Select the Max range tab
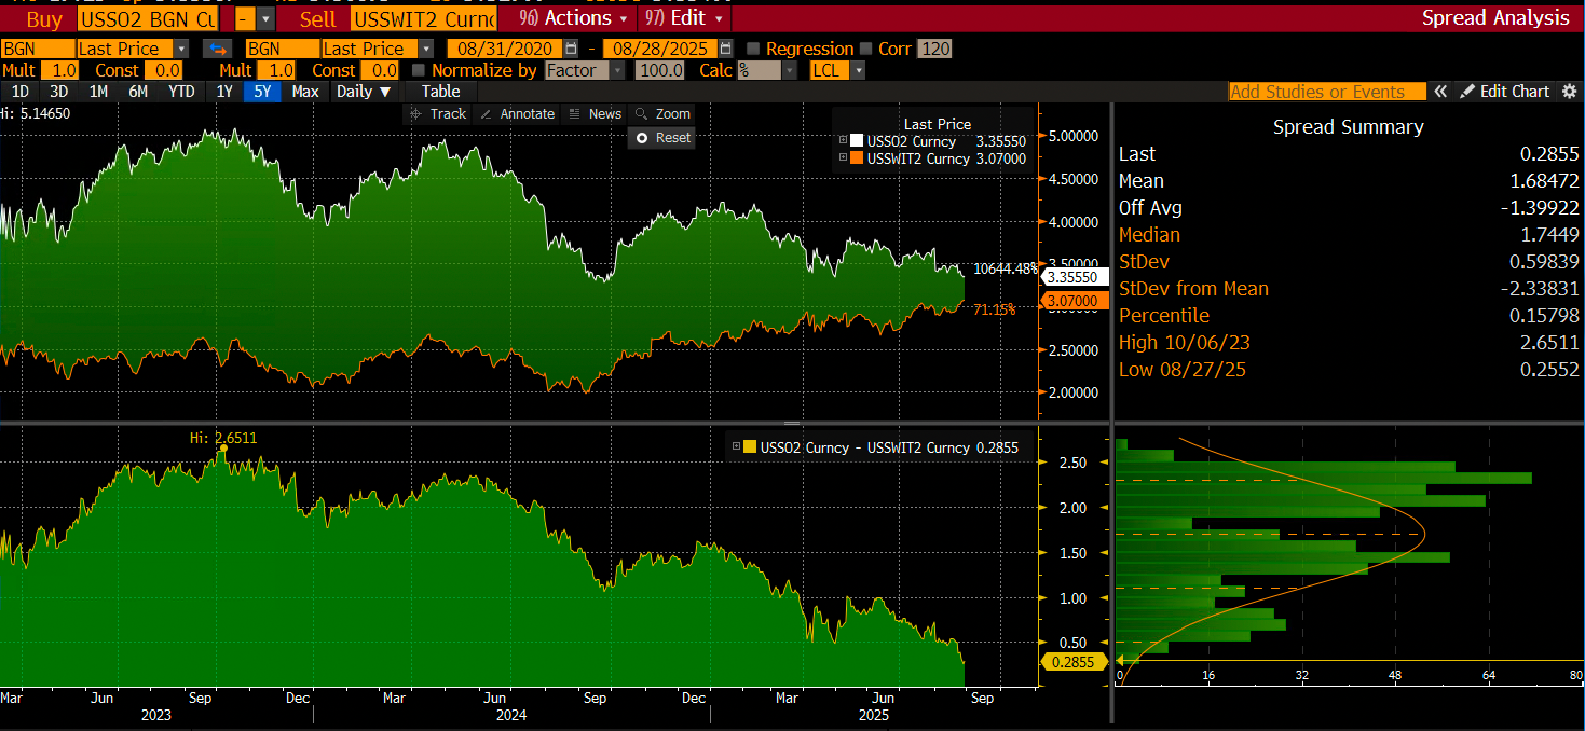Image resolution: width=1585 pixels, height=731 pixels. (x=305, y=92)
